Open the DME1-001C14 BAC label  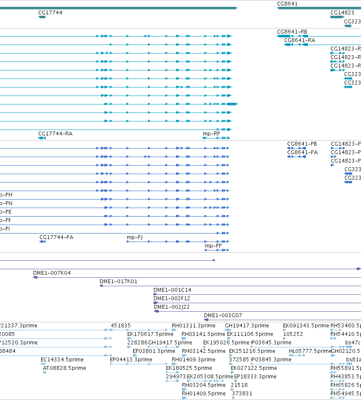pyautogui.click(x=172, y=290)
